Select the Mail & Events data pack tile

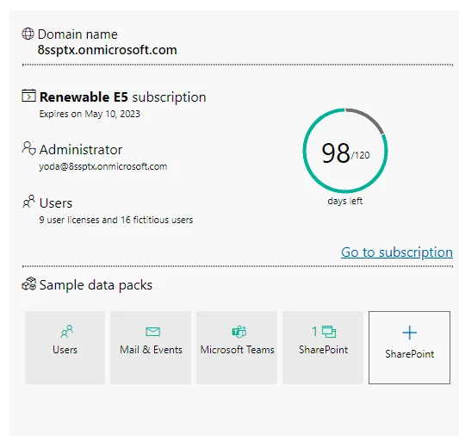coord(151,347)
